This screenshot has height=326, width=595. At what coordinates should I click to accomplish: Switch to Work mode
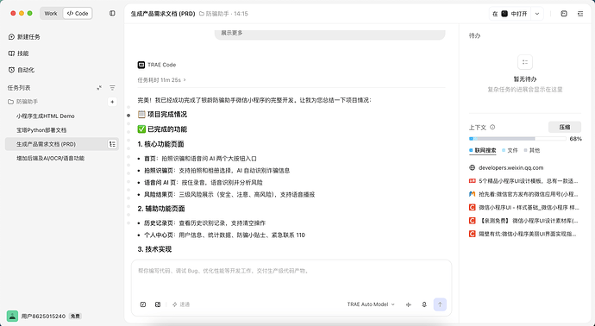point(51,13)
